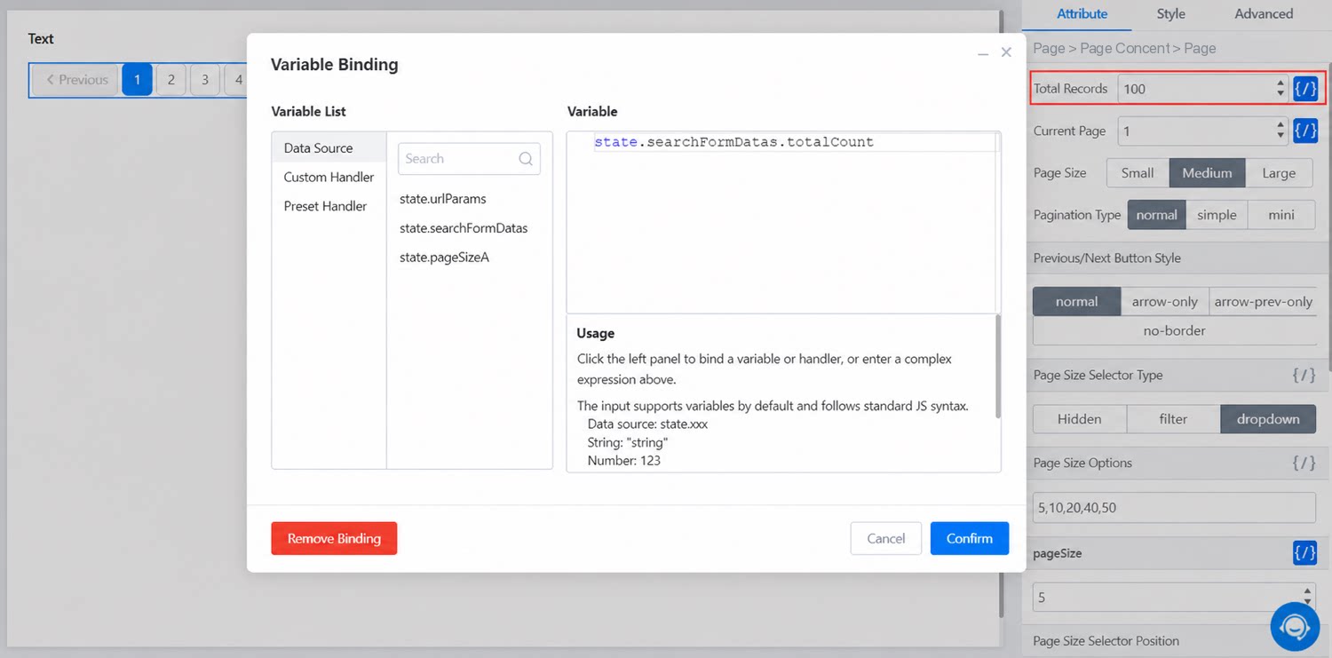Screen dimensions: 1332x658
Task: Open the support chat bubble icon
Action: 1295,627
